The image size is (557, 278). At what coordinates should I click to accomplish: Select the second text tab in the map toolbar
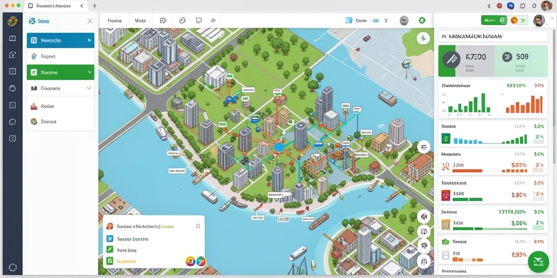140,21
